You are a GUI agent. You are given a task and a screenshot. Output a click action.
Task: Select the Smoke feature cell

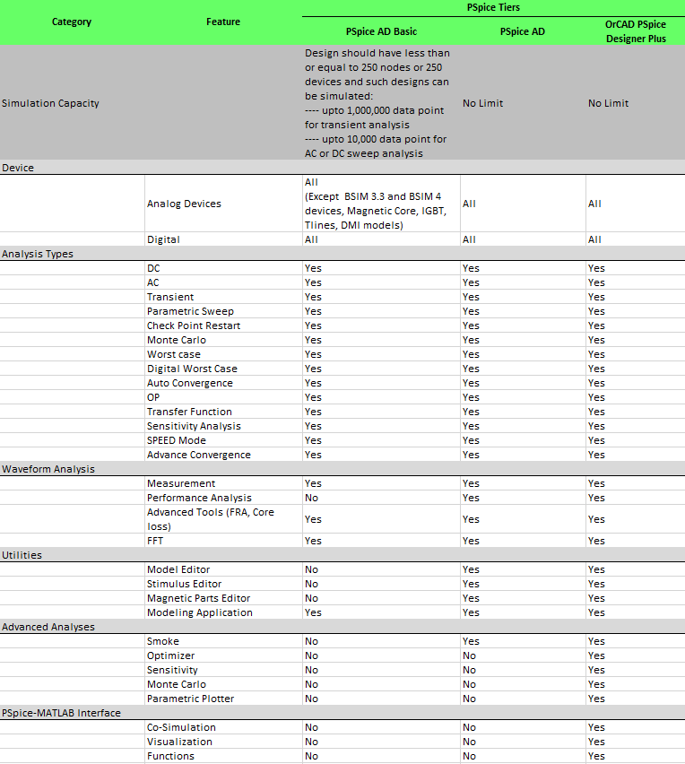tap(223, 641)
